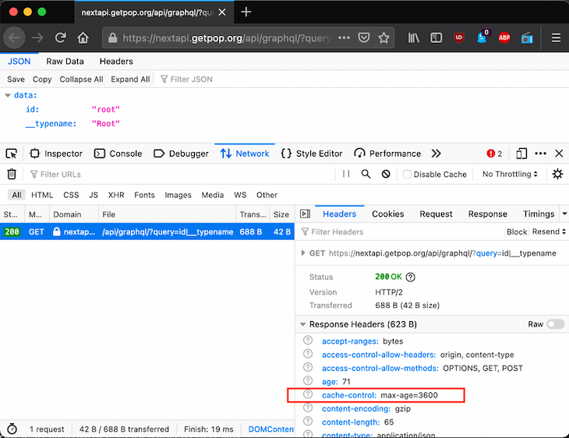Screen dimensions: 569x438
Task: Show help for the cache-control header
Action: click(x=308, y=394)
